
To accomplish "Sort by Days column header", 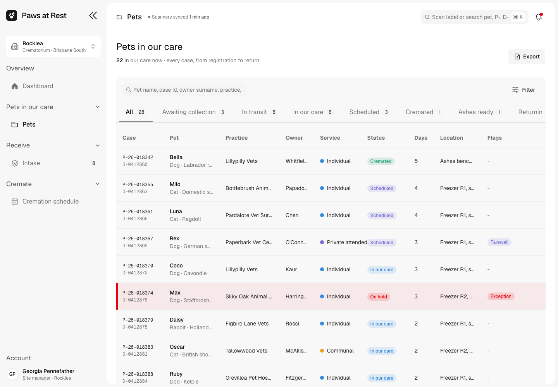I will [421, 138].
